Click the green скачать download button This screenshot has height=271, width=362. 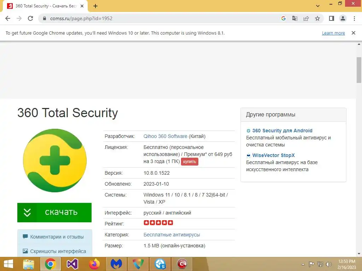point(54,212)
